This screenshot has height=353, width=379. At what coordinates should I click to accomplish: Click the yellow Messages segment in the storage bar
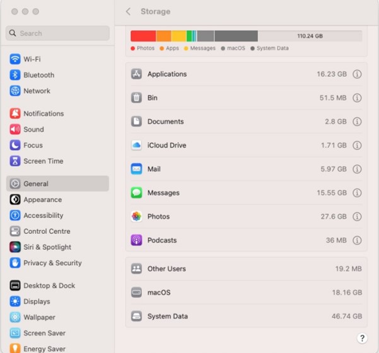[x=179, y=36]
